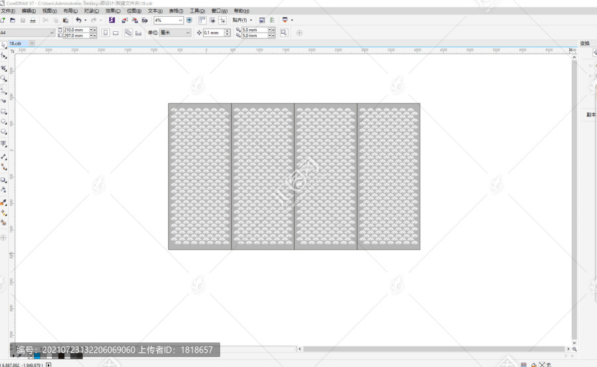The width and height of the screenshot is (597, 367).
Task: Click the Open file icon
Action: pyautogui.click(x=13, y=20)
